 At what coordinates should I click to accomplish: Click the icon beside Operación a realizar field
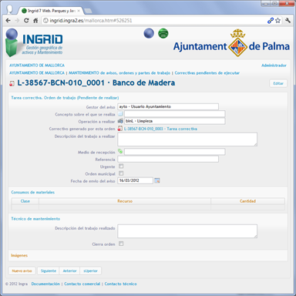pyautogui.click(x=120, y=121)
